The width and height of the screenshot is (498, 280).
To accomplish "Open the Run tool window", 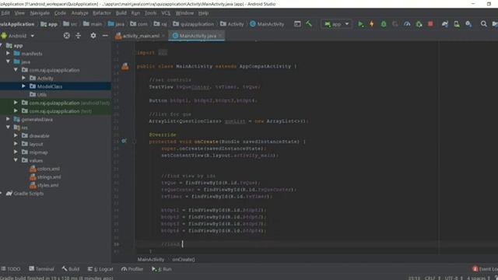I will [x=161, y=269].
